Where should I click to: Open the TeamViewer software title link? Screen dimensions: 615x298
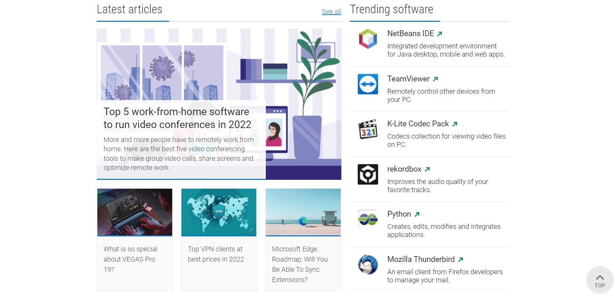(408, 79)
